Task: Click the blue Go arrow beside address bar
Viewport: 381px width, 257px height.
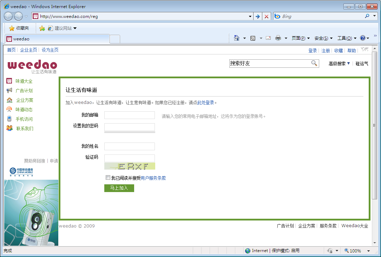Action: pos(257,16)
